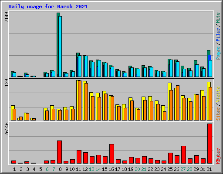Select the cyan Pages bar for day 8
This screenshot has height=174, width=223.
point(60,47)
